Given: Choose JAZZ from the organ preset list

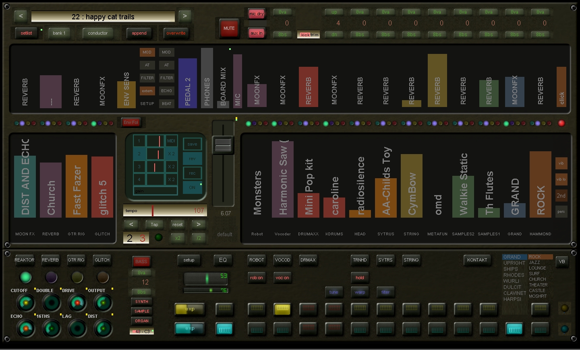Looking at the screenshot, I should [534, 262].
